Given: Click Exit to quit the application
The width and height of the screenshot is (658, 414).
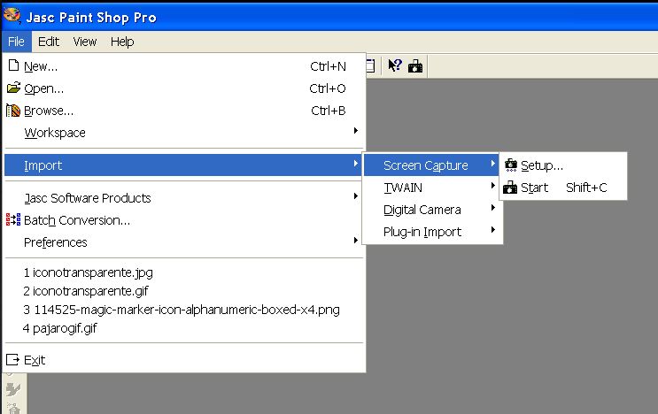Looking at the screenshot, I should pyautogui.click(x=35, y=360).
